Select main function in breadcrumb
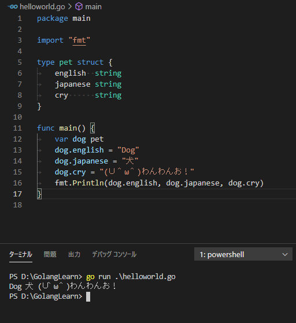Screen dimensions: 296x323 [x=94, y=7]
